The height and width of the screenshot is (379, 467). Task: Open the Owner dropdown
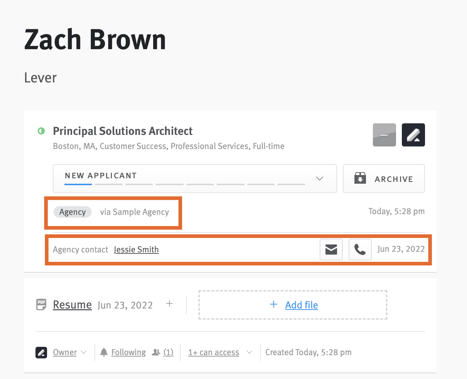[70, 352]
